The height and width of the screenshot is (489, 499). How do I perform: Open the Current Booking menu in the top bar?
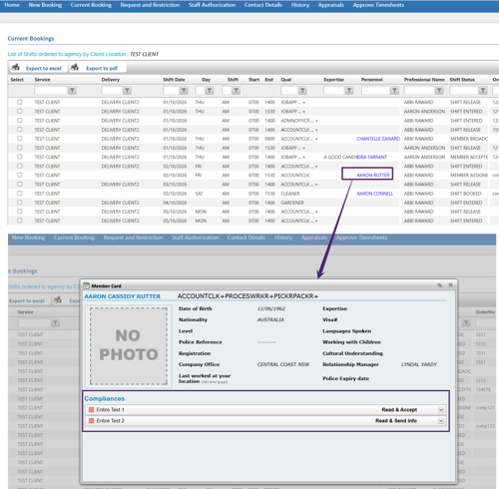[x=91, y=5]
